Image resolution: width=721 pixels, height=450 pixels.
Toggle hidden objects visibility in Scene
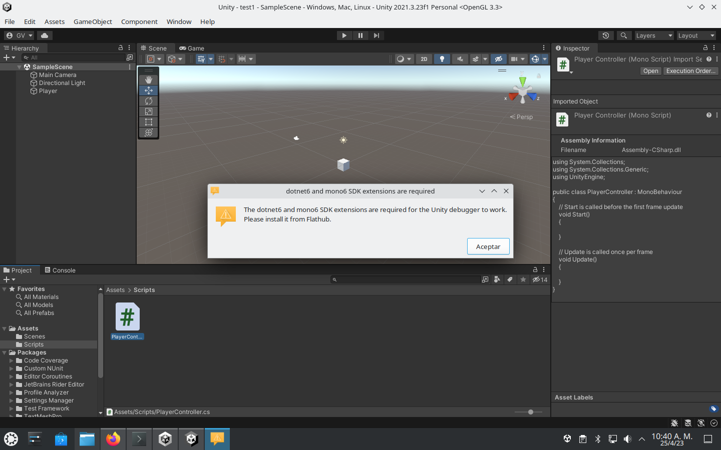pyautogui.click(x=498, y=59)
